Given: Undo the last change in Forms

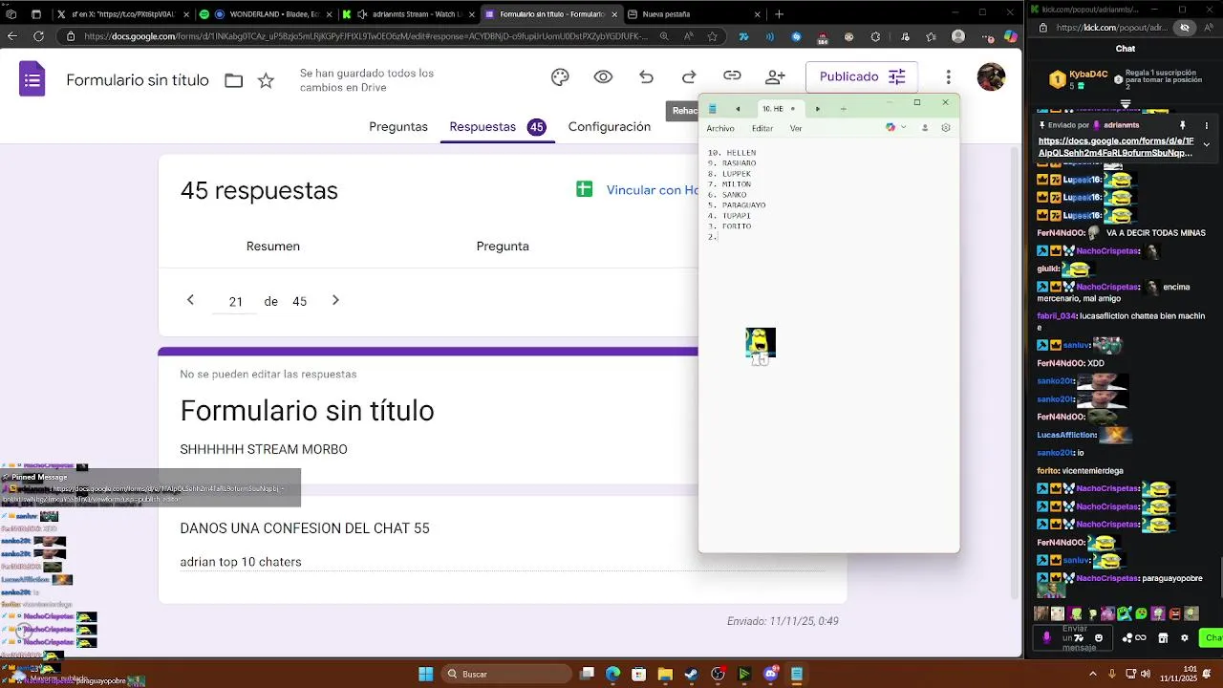Looking at the screenshot, I should 646,76.
